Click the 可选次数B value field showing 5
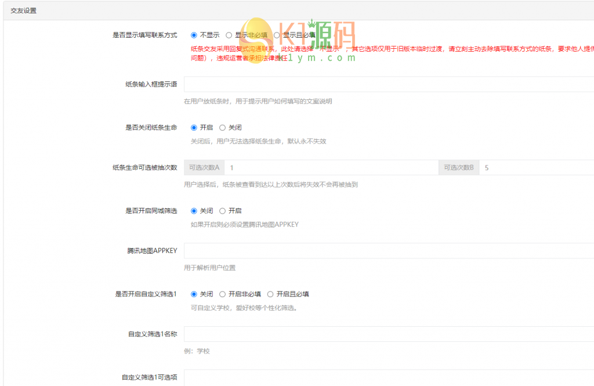The width and height of the screenshot is (594, 386). coord(534,167)
